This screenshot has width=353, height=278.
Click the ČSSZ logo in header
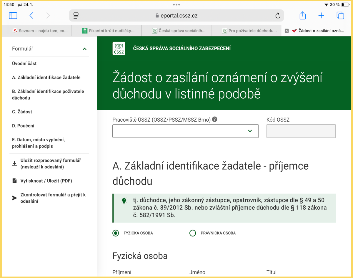point(119,49)
